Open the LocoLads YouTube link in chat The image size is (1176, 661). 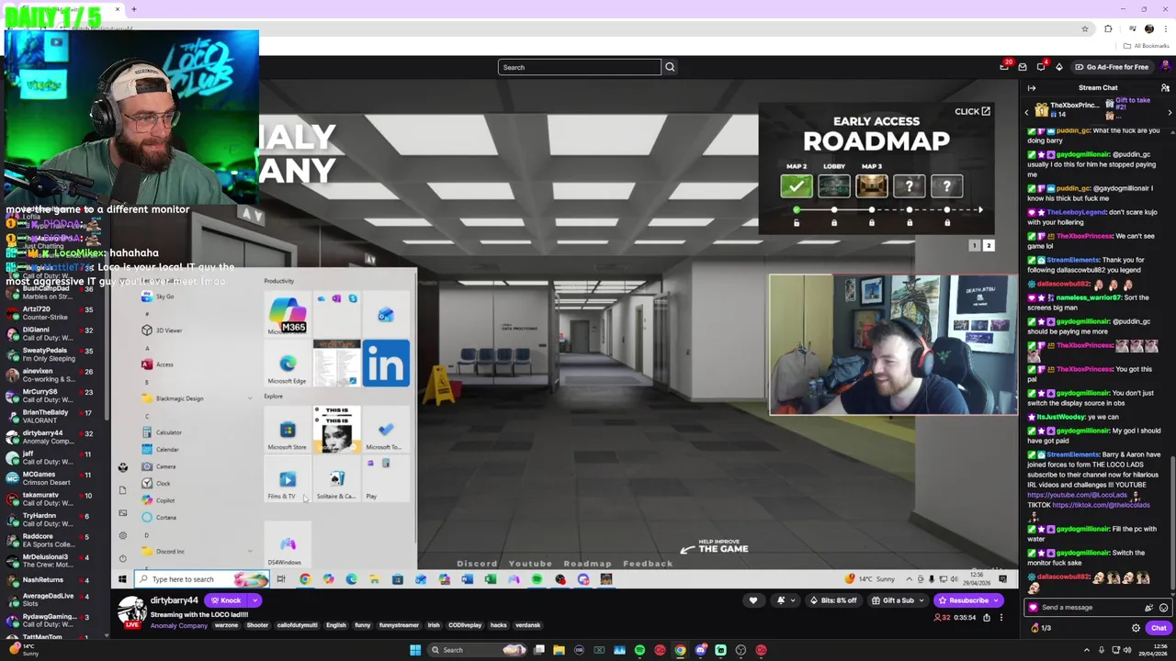pyautogui.click(x=1077, y=495)
